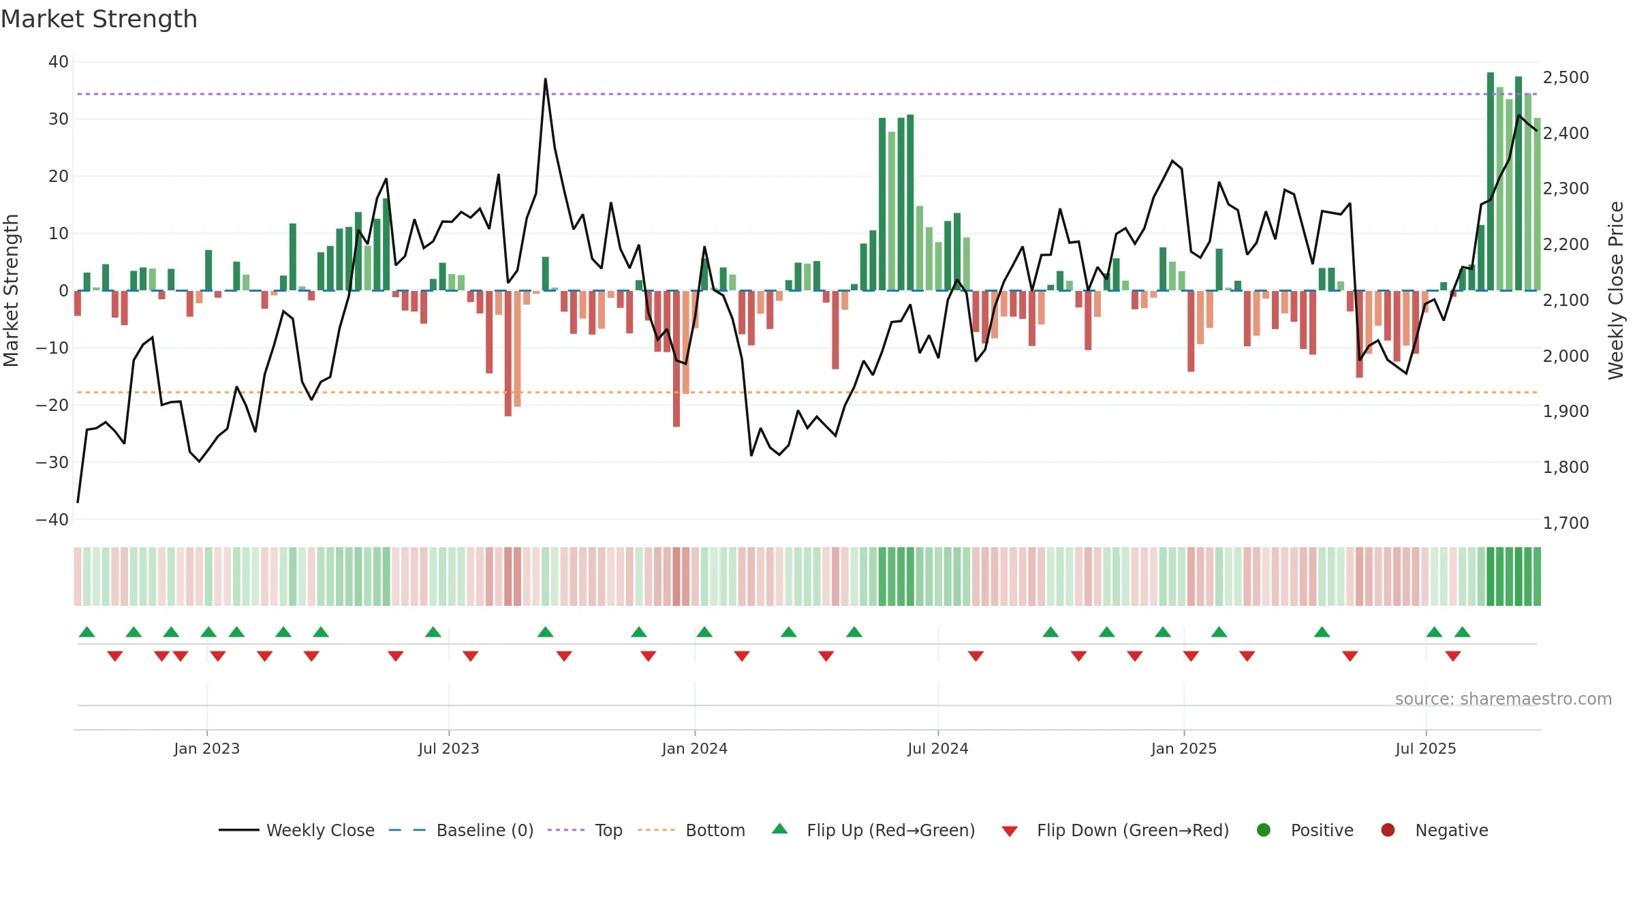The width and height of the screenshot is (1635, 920).
Task: Click the Jul 2023 x-axis label
Action: [449, 748]
